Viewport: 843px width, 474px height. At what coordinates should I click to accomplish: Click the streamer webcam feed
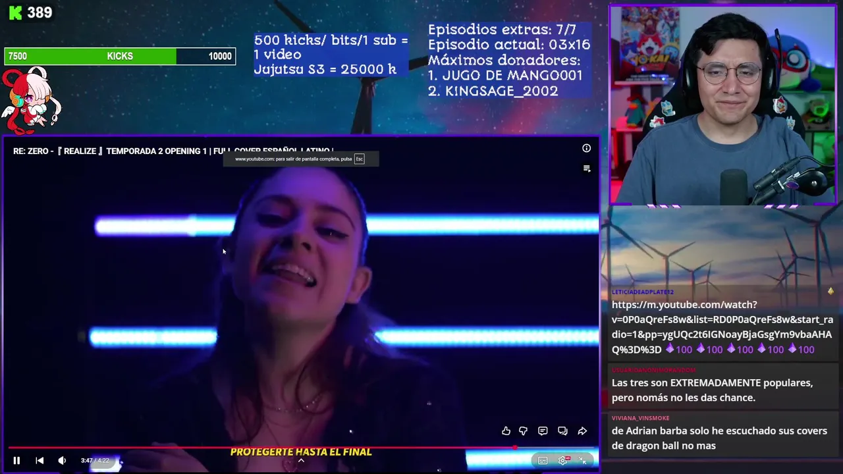tap(722, 105)
